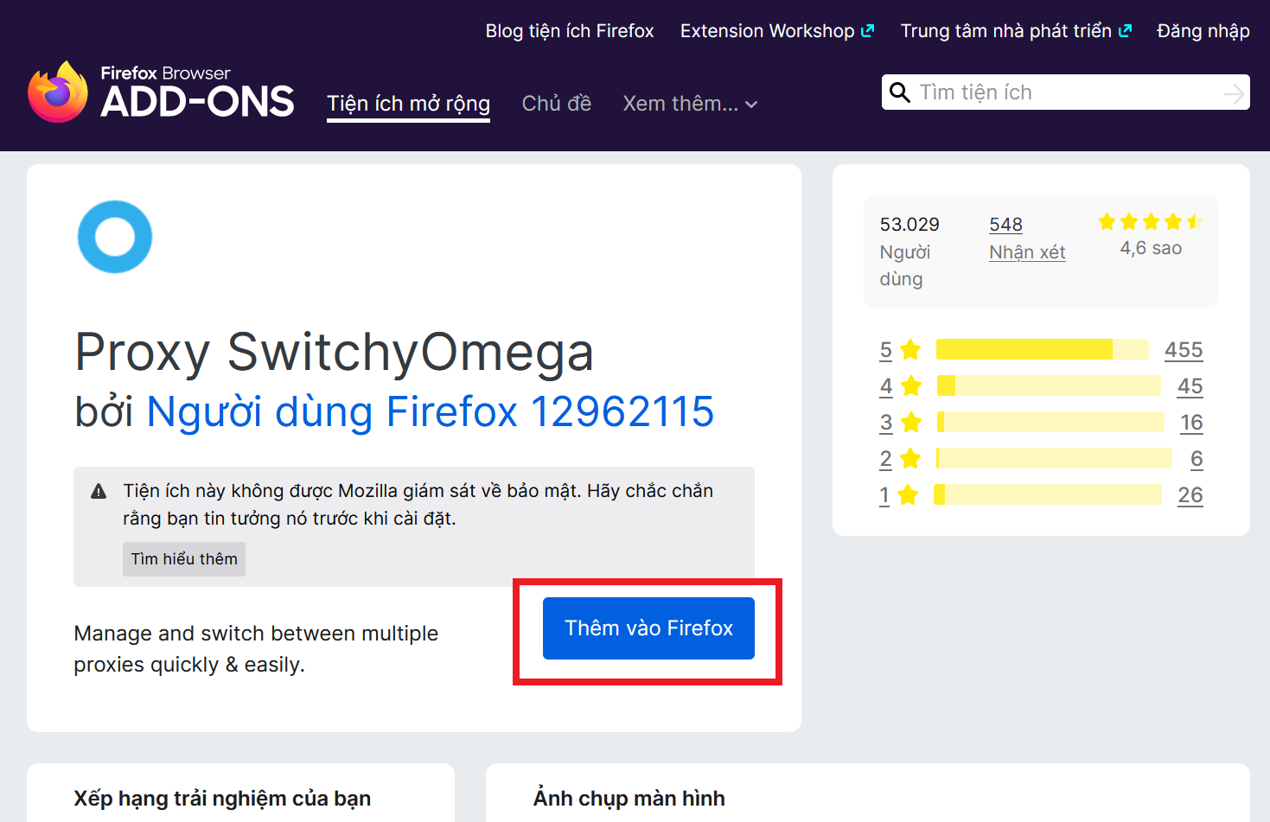Click the search submit arrow icon
This screenshot has width=1270, height=822.
1235,92
